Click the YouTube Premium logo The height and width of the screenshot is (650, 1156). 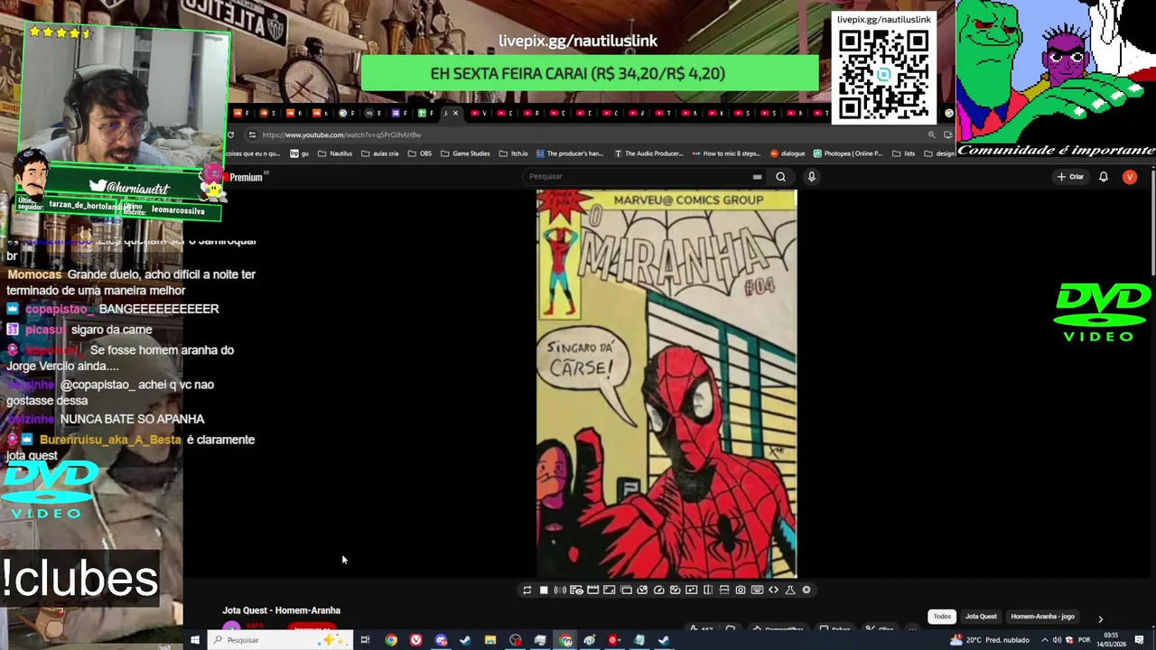click(246, 177)
